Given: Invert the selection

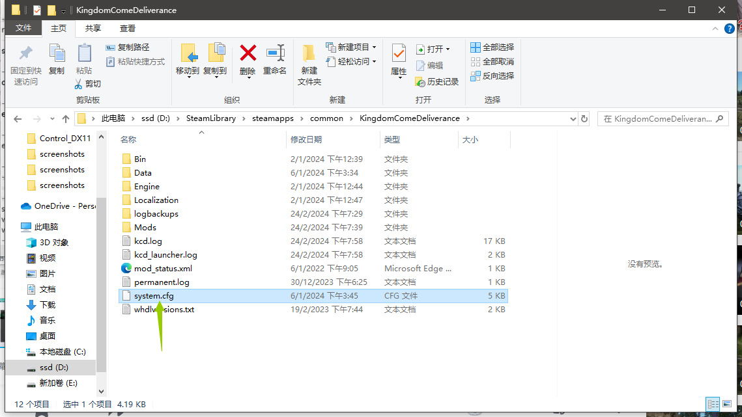Looking at the screenshot, I should [492, 75].
